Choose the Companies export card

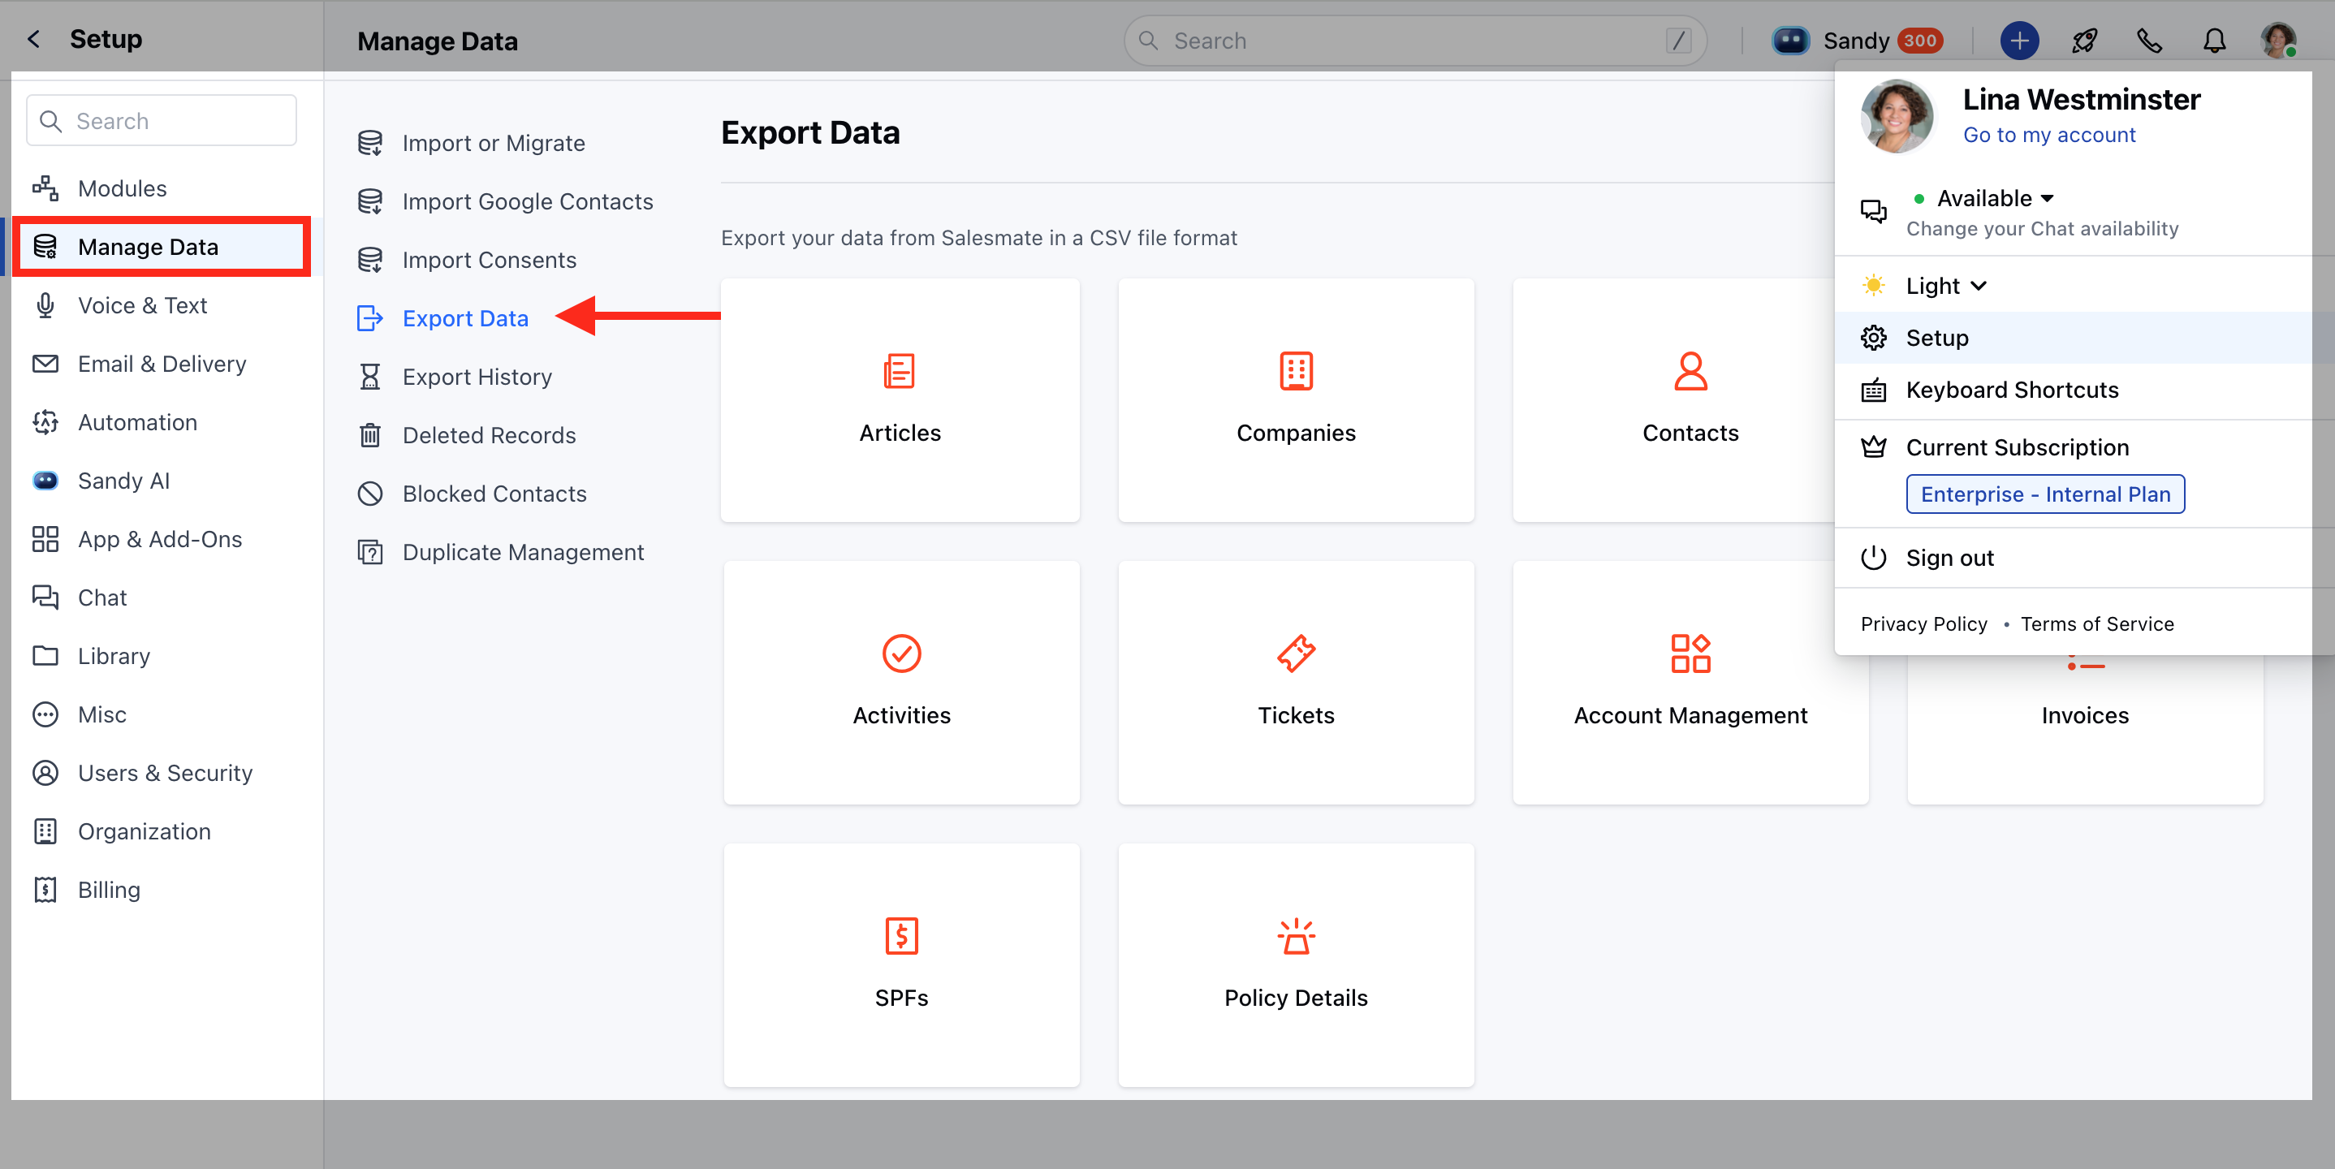tap(1297, 399)
